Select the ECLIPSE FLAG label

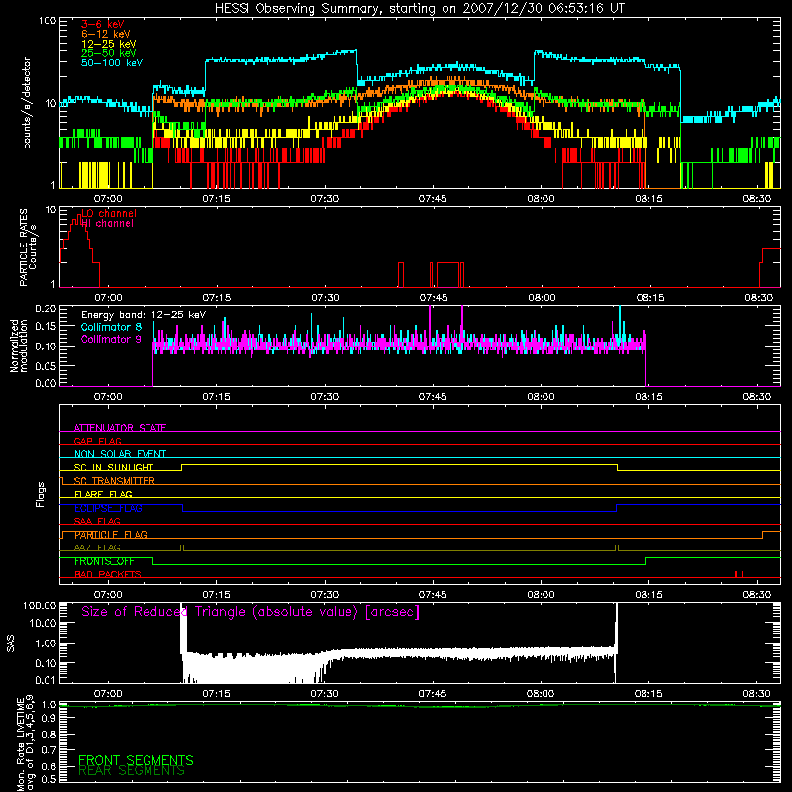pos(108,508)
